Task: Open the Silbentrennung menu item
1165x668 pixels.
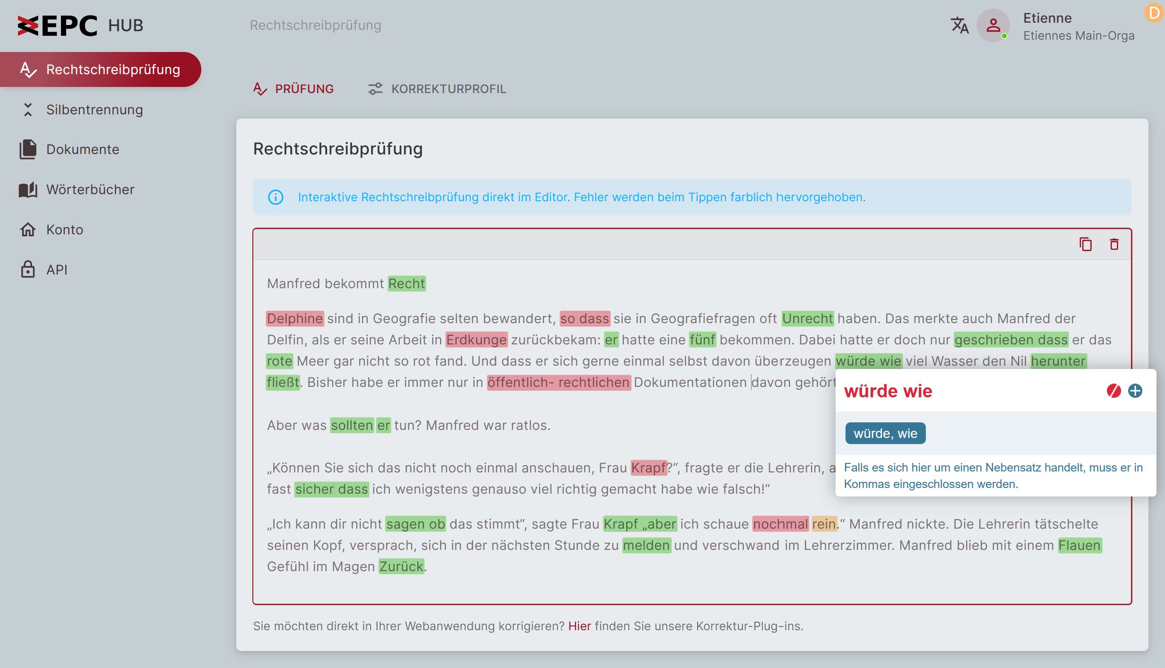Action: coord(95,110)
